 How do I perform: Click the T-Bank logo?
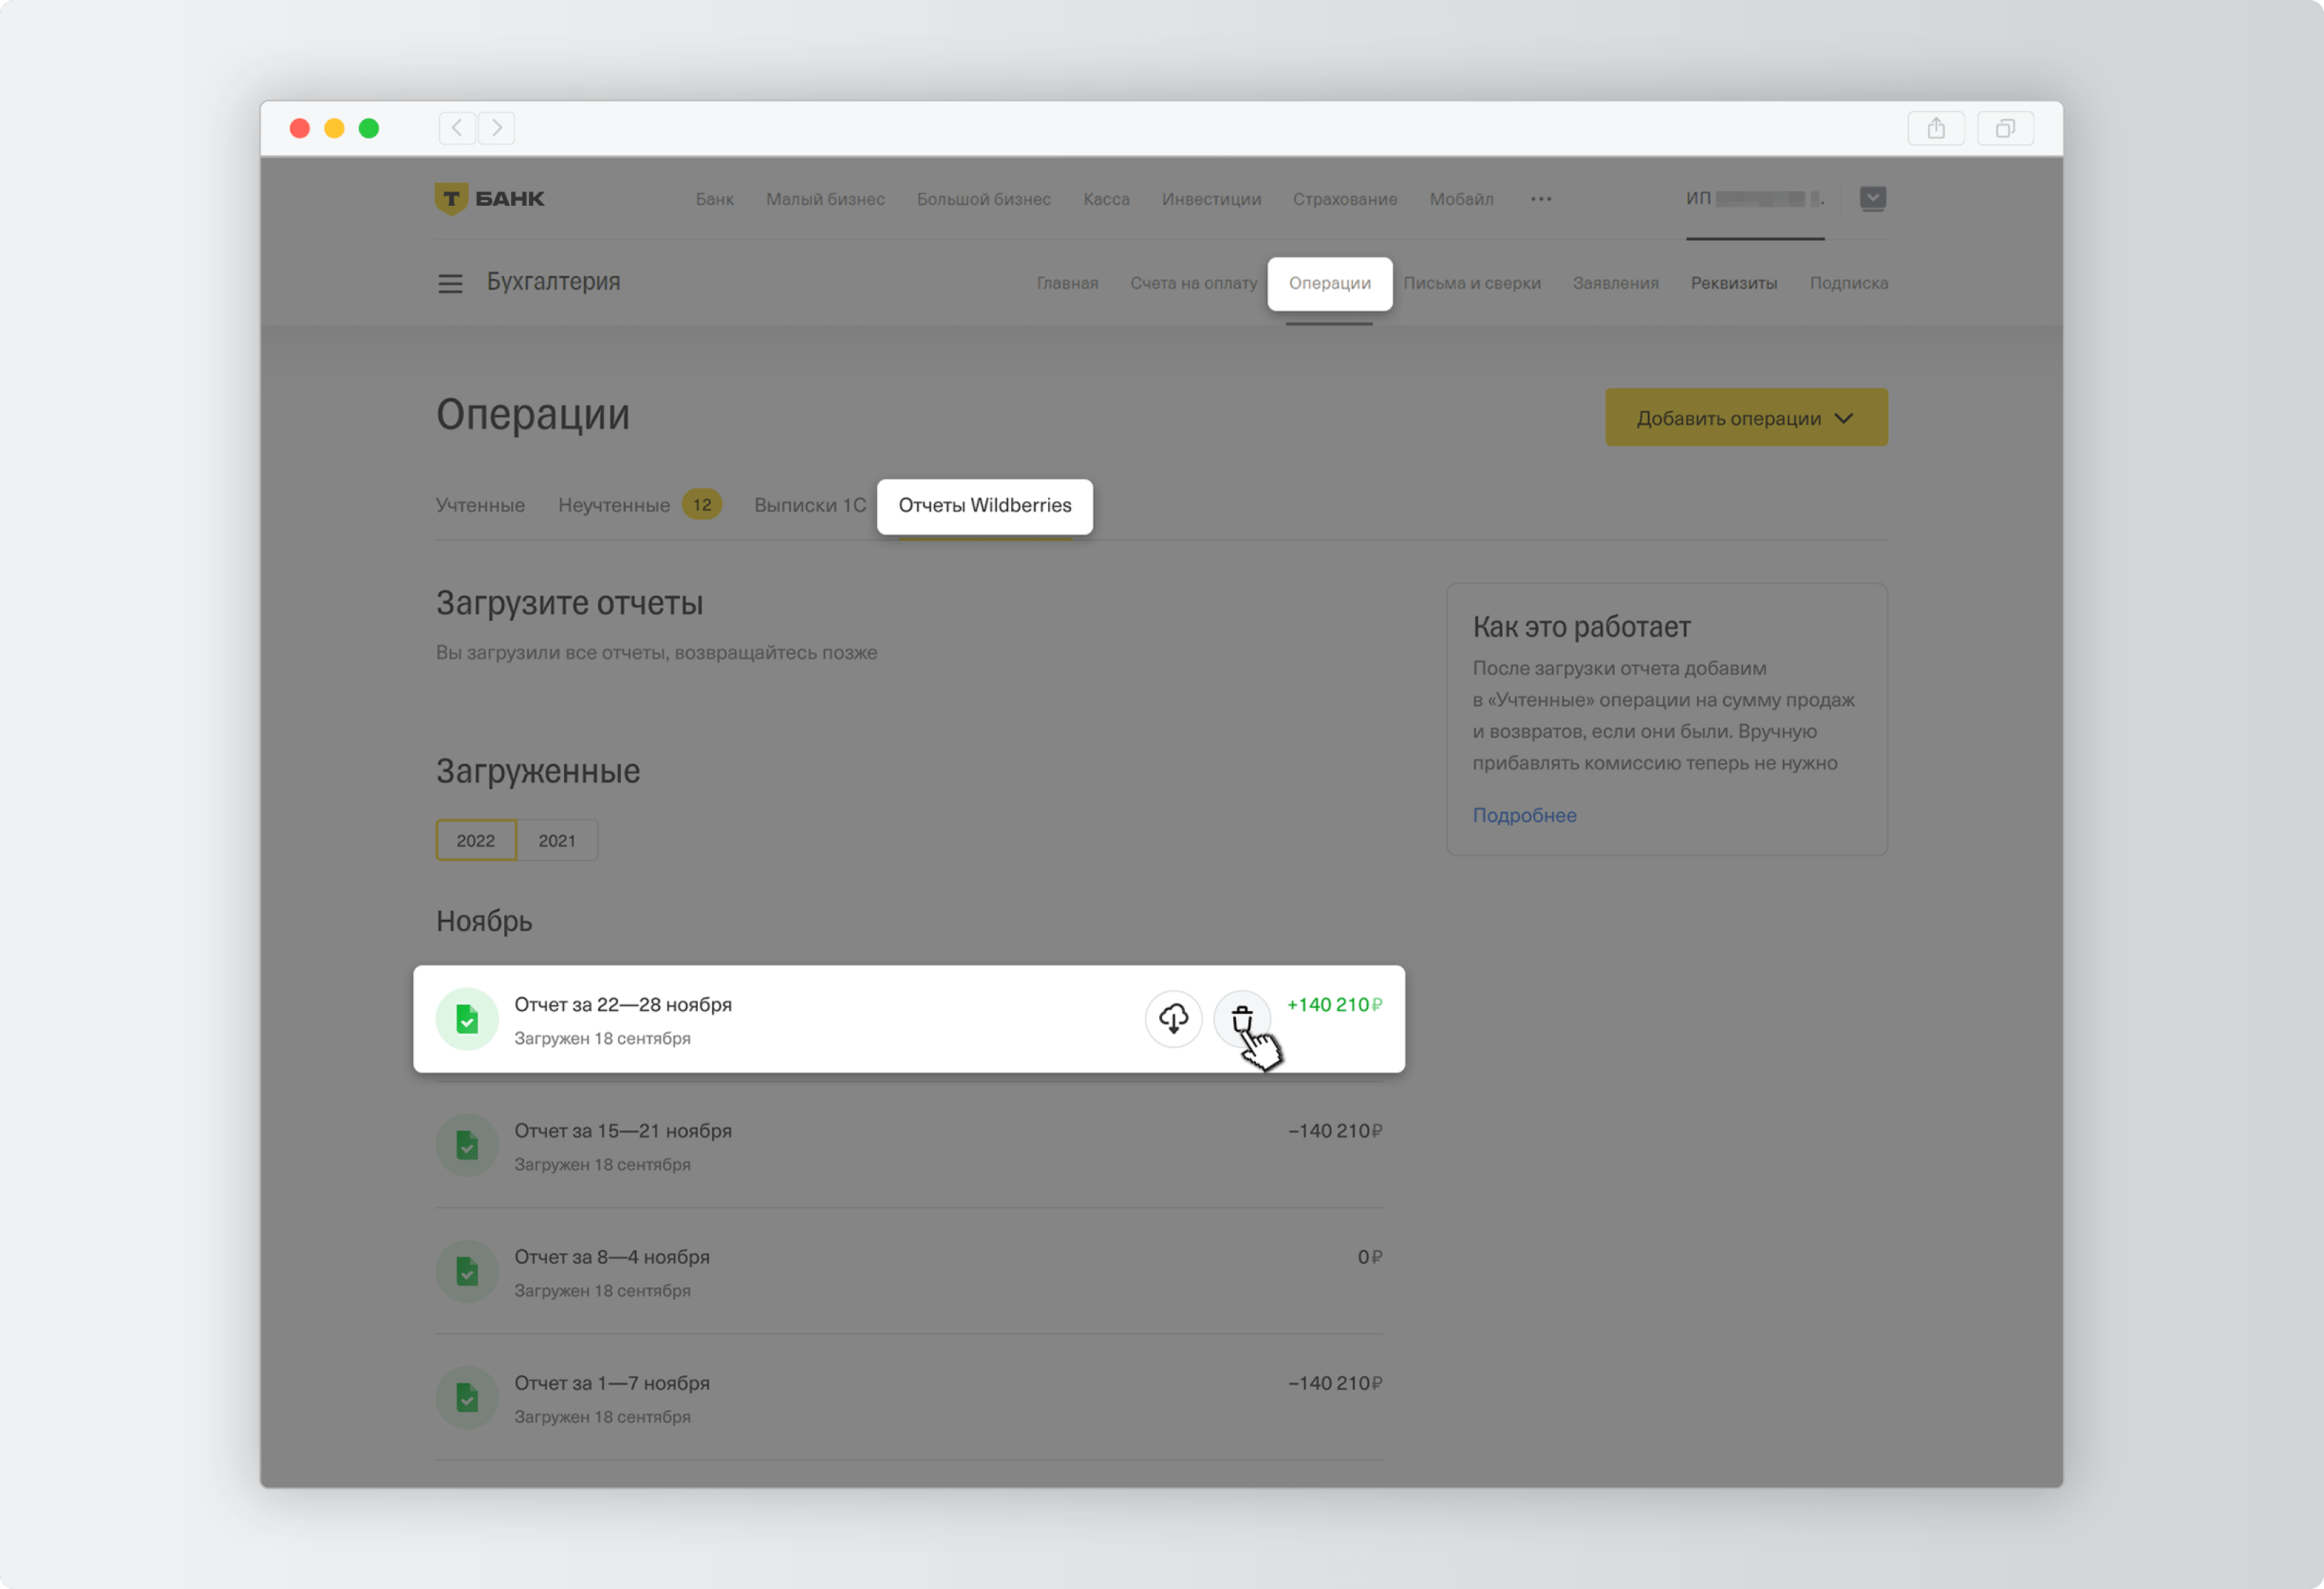(490, 198)
